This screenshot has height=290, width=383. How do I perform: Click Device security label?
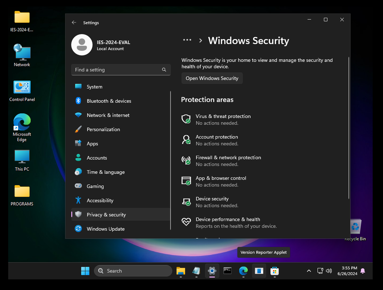pyautogui.click(x=212, y=199)
